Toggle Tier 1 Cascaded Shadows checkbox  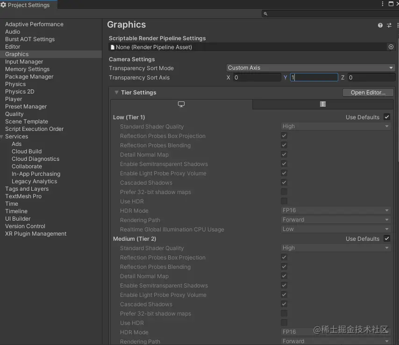coord(284,182)
